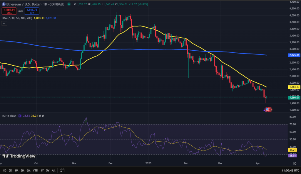
Task: Switch to the 5Y time range
Action: coord(48,170)
